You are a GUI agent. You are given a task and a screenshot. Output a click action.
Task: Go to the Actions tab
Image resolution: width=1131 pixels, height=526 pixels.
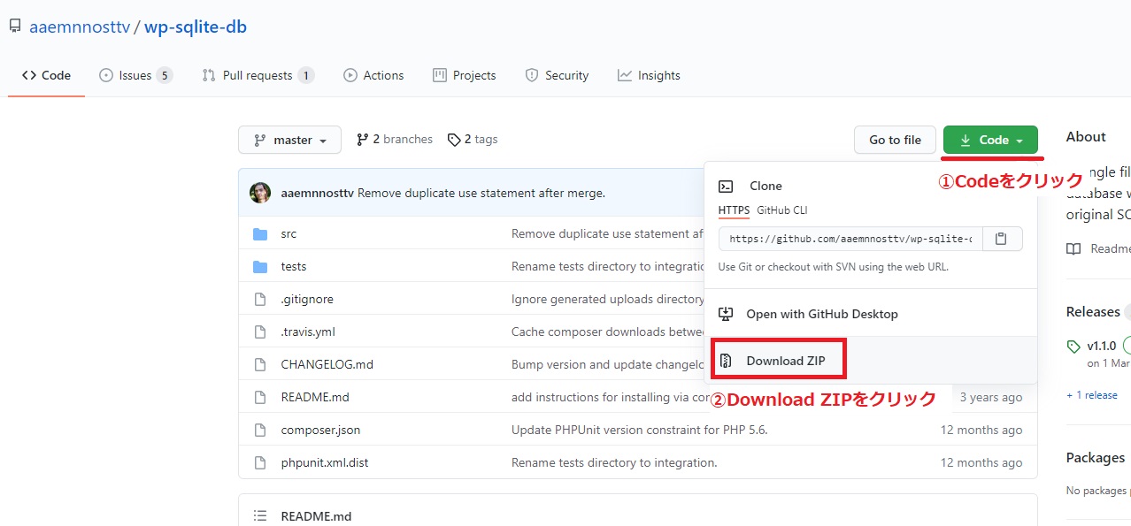(373, 76)
